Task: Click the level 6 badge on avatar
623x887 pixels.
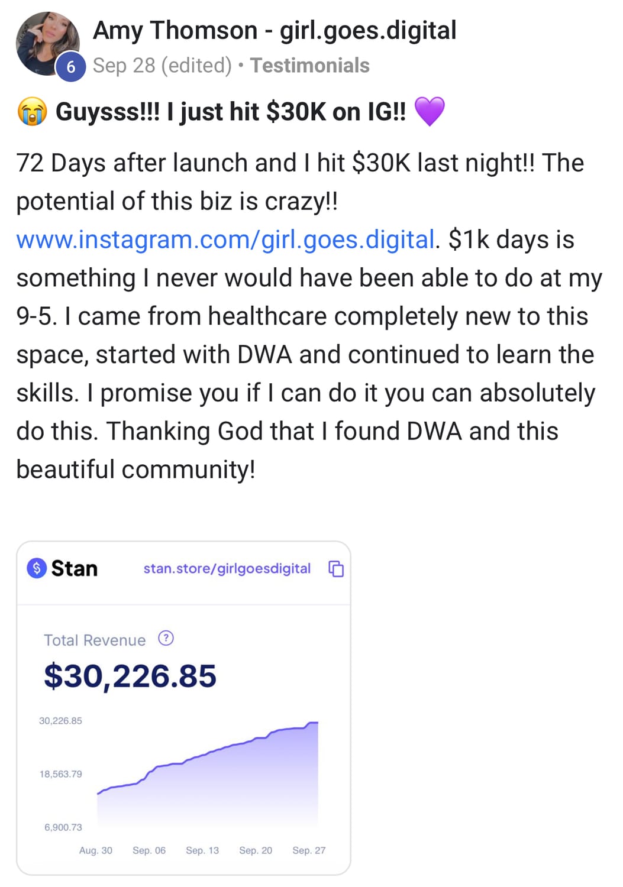Action: point(71,67)
